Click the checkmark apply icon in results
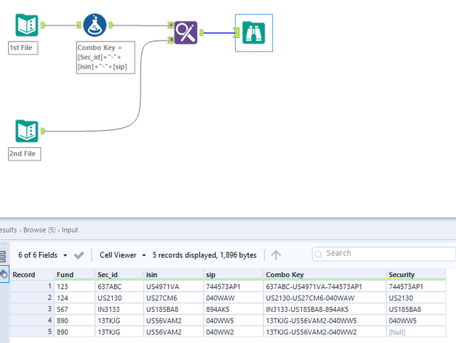Viewport: 456px width, 343px height. coord(79,255)
